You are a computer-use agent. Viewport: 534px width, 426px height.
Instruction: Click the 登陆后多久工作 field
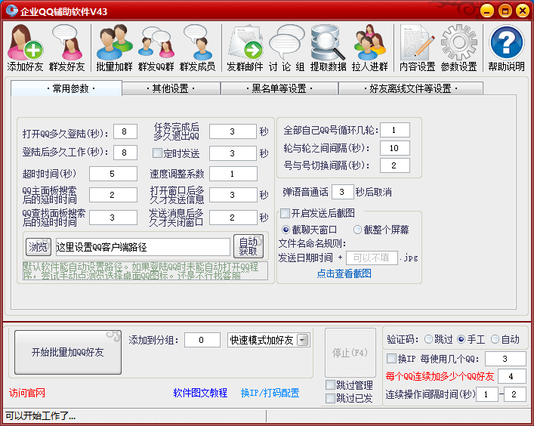[125, 153]
